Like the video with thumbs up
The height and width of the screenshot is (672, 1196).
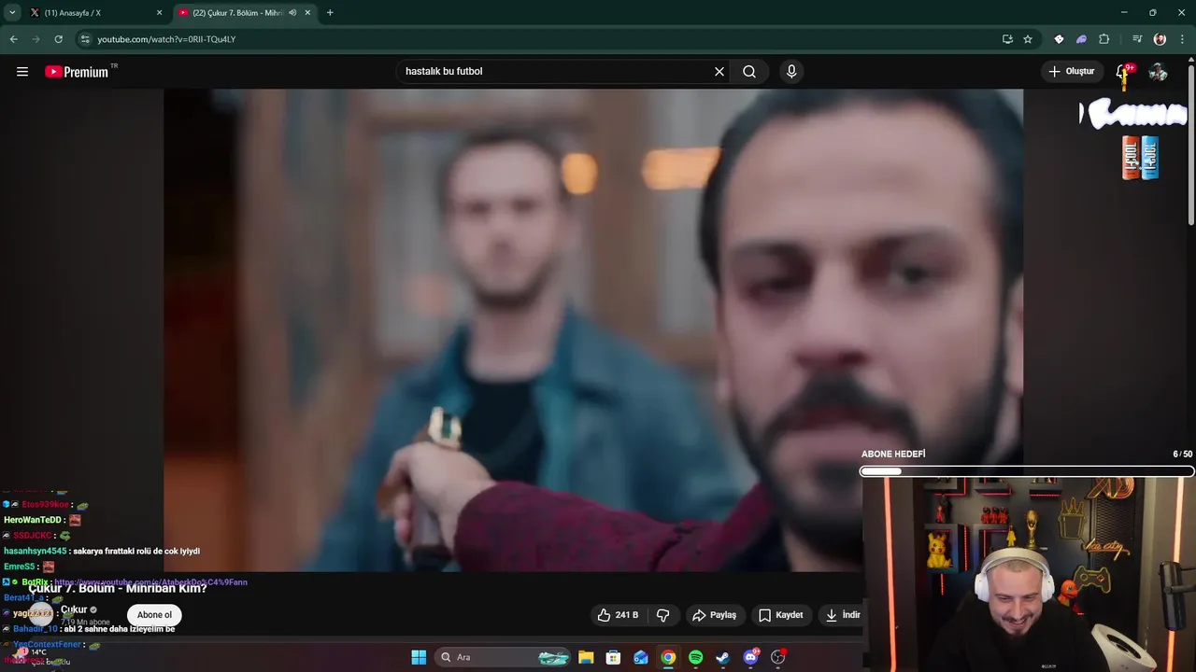604,615
